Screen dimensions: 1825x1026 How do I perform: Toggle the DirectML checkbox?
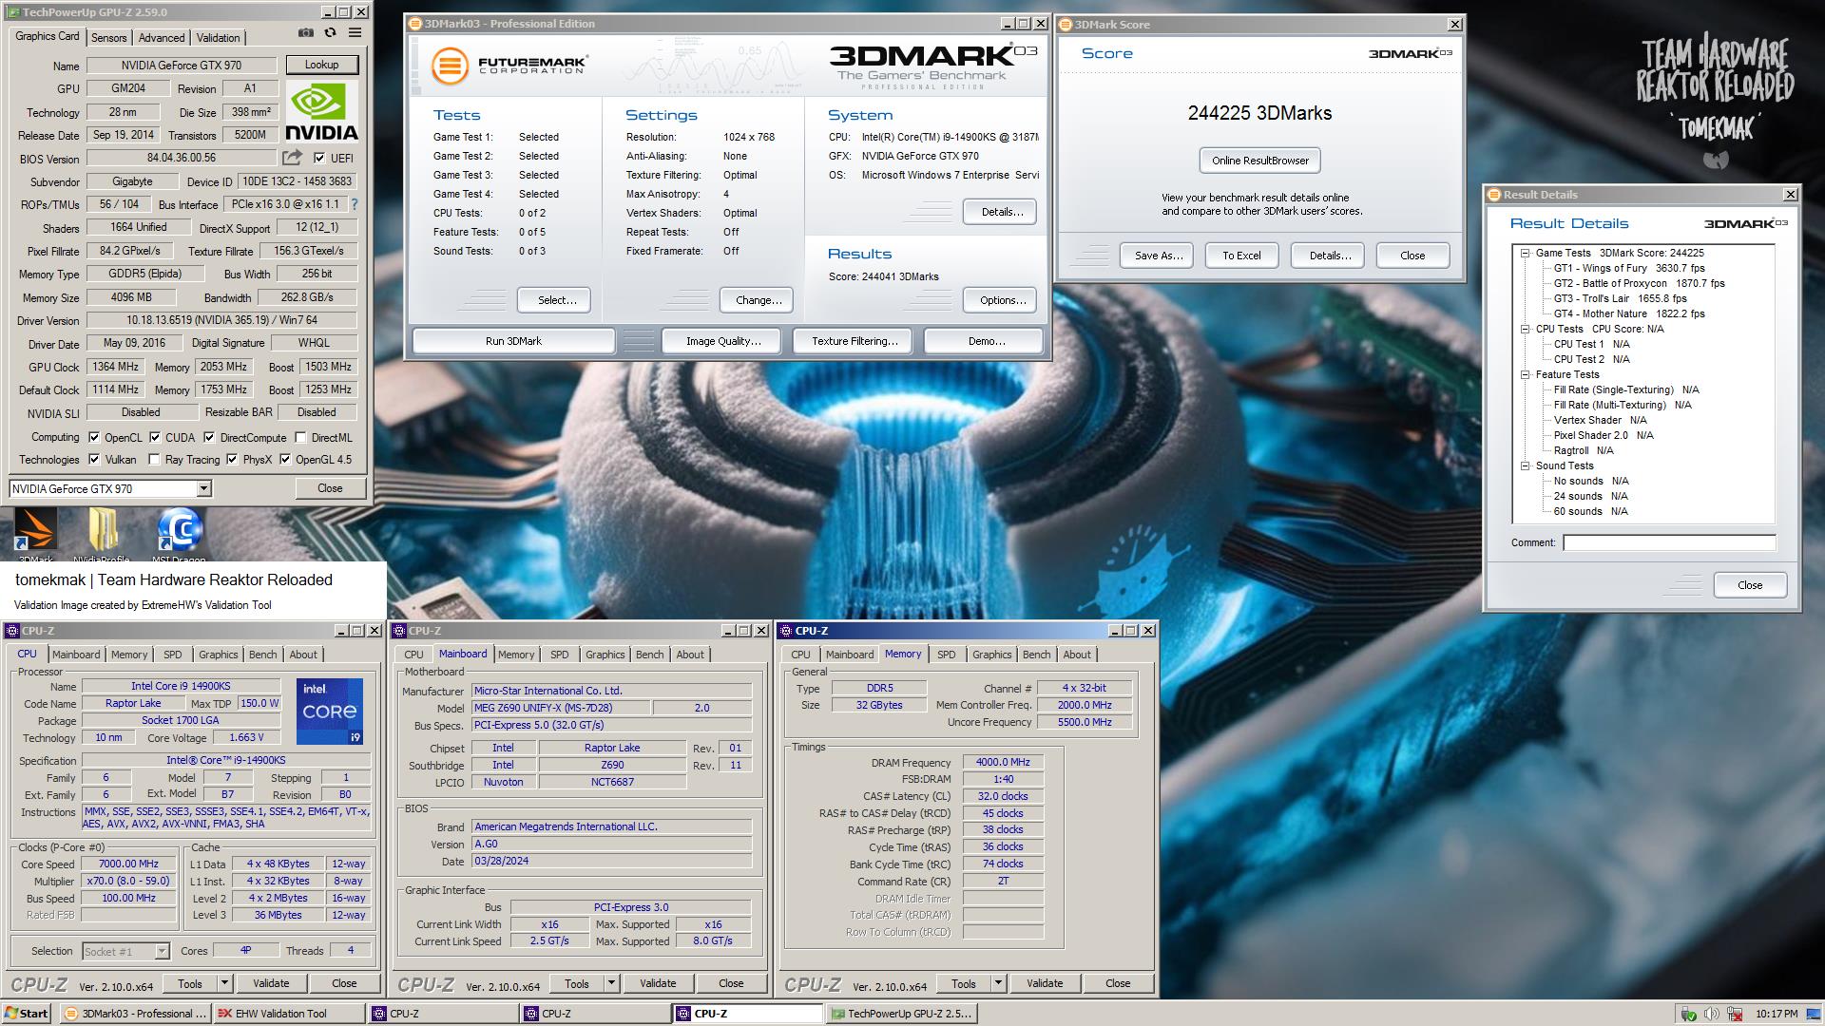tap(300, 438)
